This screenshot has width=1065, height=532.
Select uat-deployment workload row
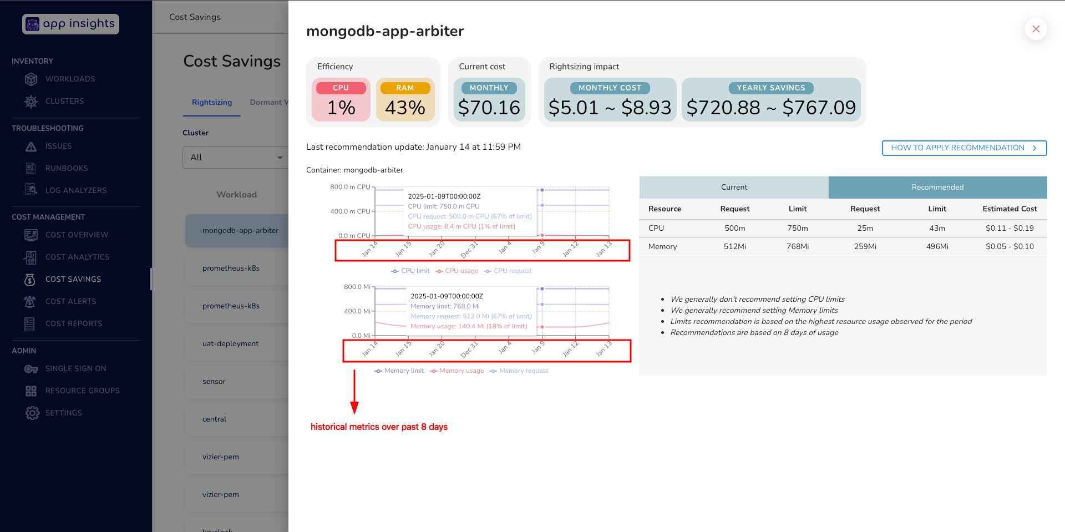(x=237, y=344)
